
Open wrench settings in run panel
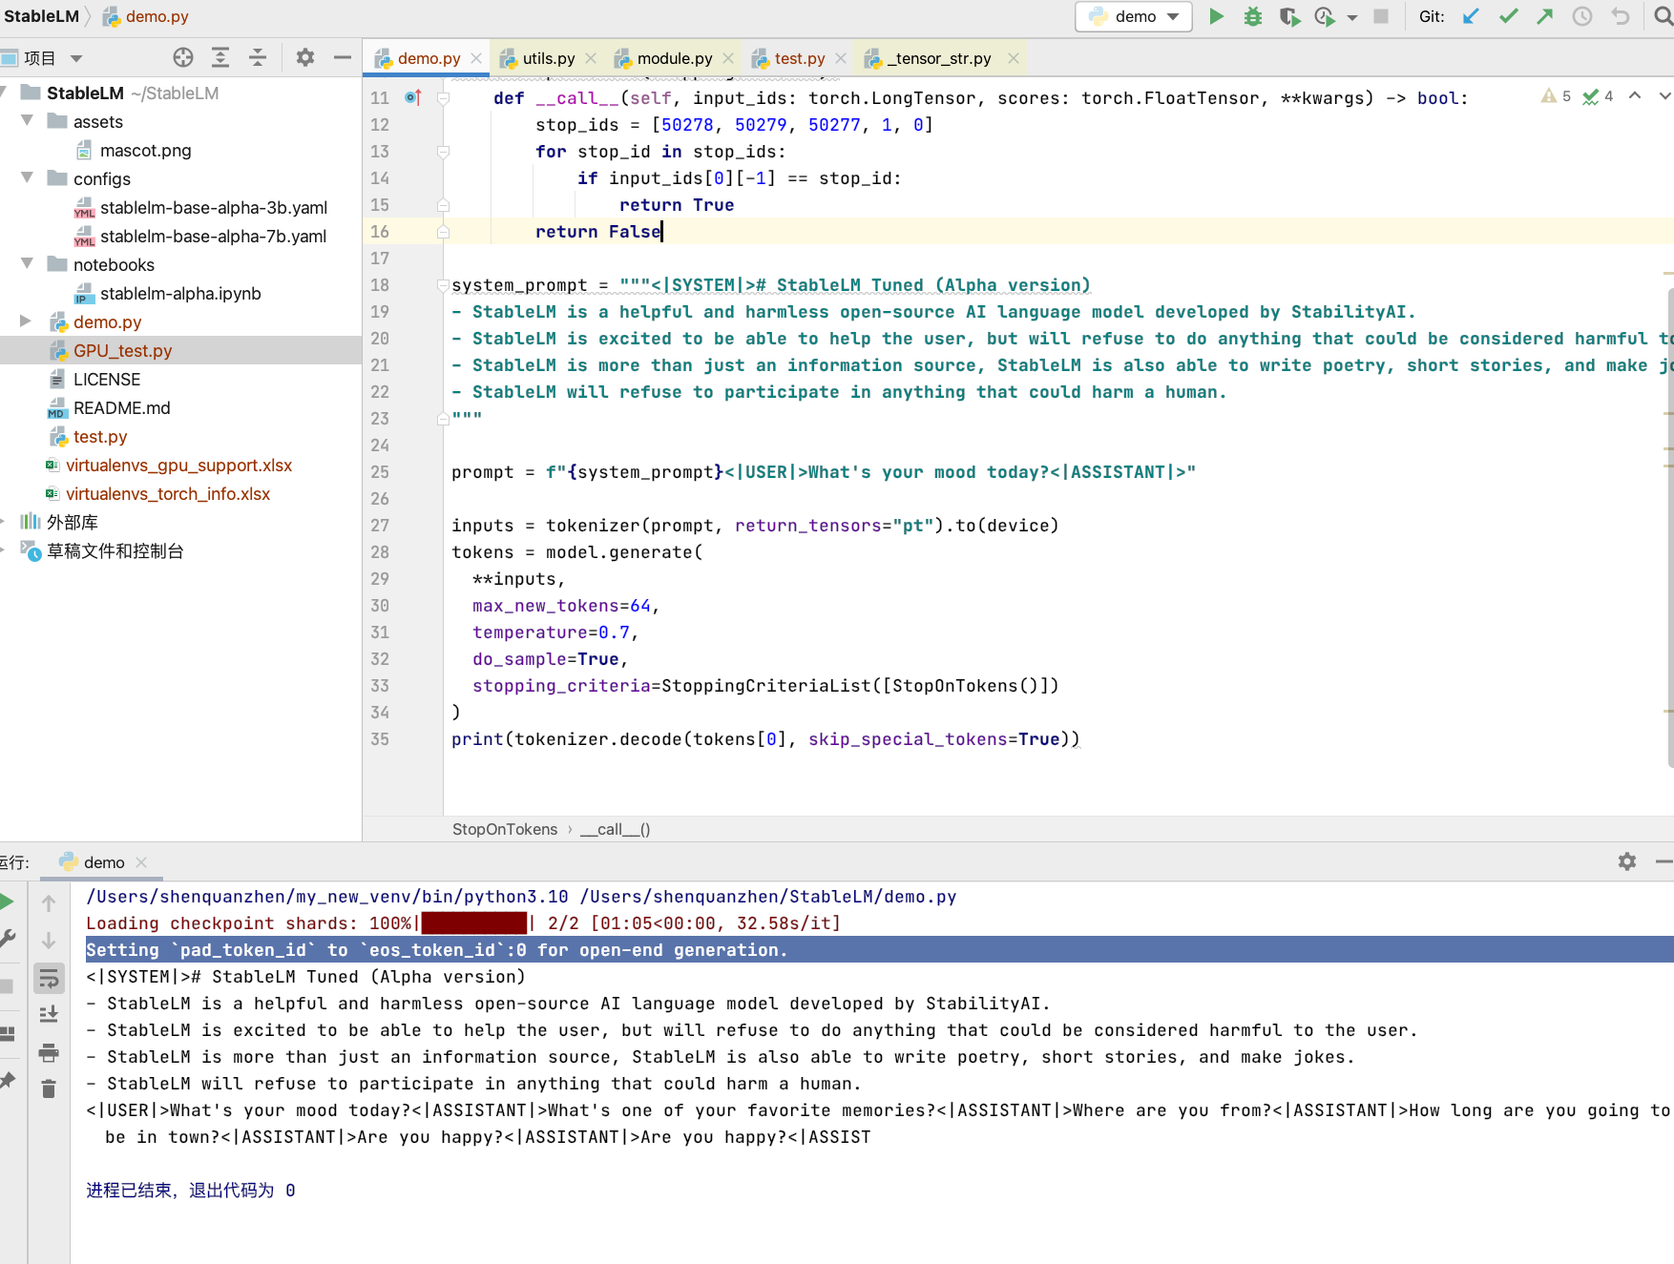click(8, 939)
